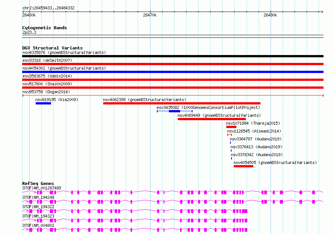Open nsv1126545 (Alsmadi2014) label
Screen dimensions: 334x234
[x=254, y=131]
